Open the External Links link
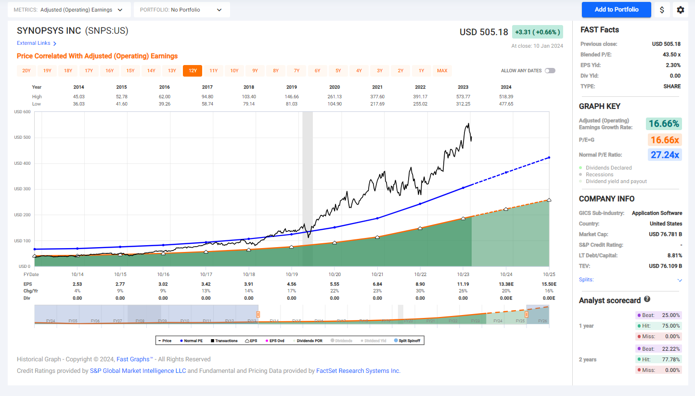695x396 pixels. (x=34, y=43)
